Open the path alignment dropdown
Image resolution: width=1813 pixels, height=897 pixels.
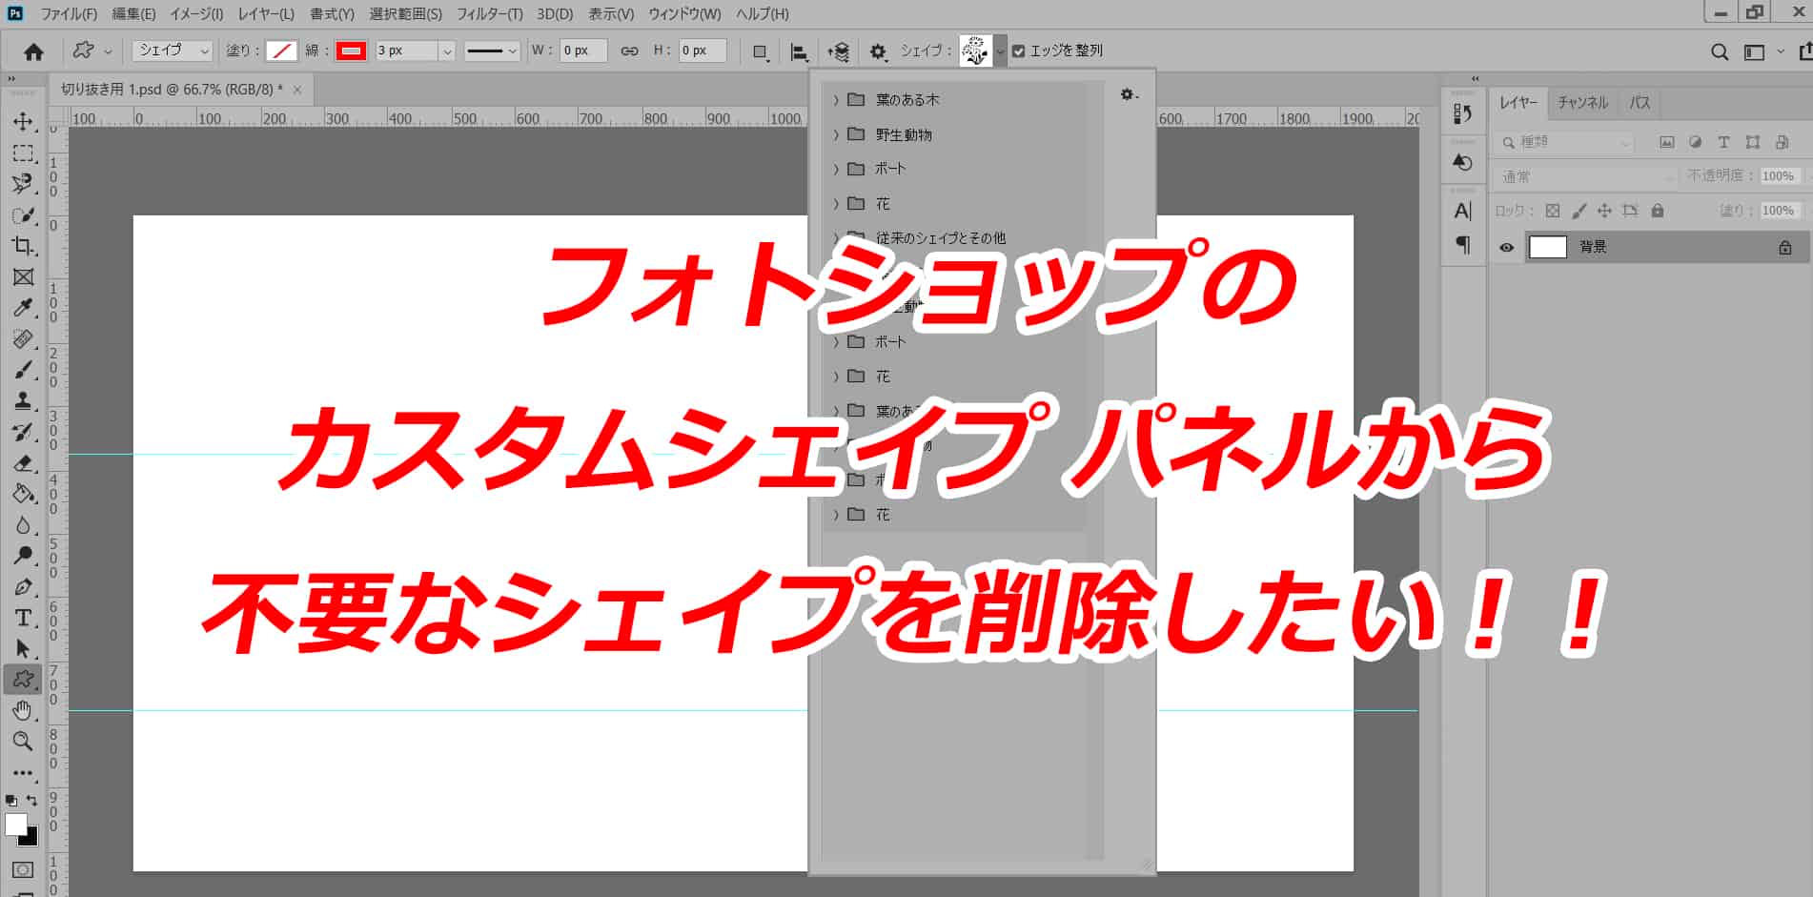(x=800, y=51)
